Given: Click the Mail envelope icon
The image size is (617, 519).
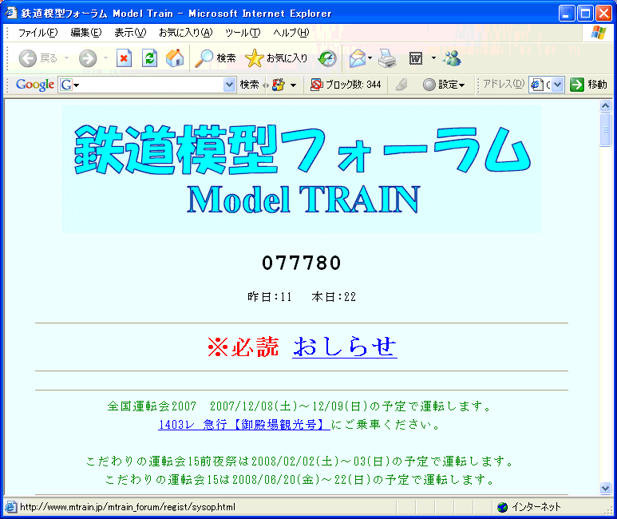Looking at the screenshot, I should pos(358,58).
